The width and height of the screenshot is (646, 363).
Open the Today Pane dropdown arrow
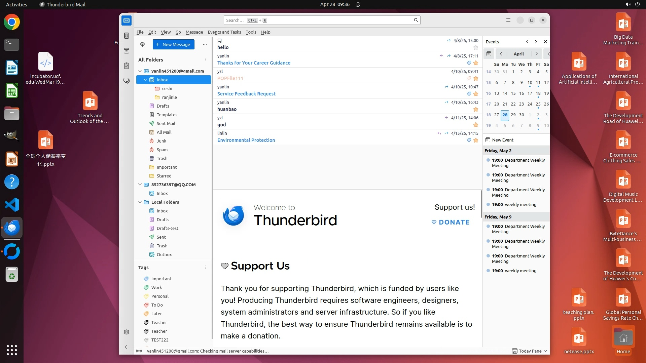[x=545, y=351]
